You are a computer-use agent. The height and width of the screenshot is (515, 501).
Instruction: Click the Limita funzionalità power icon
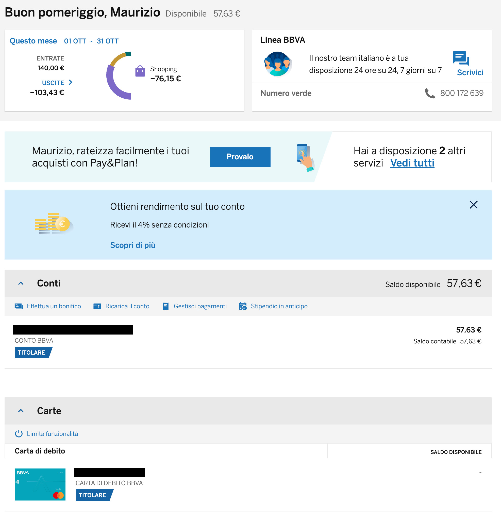click(19, 434)
